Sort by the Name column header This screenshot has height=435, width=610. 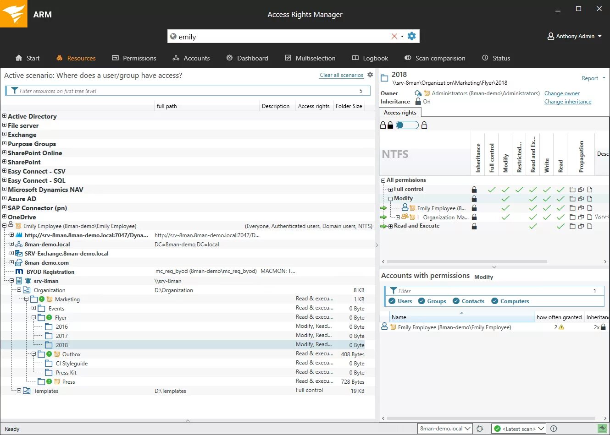point(462,317)
